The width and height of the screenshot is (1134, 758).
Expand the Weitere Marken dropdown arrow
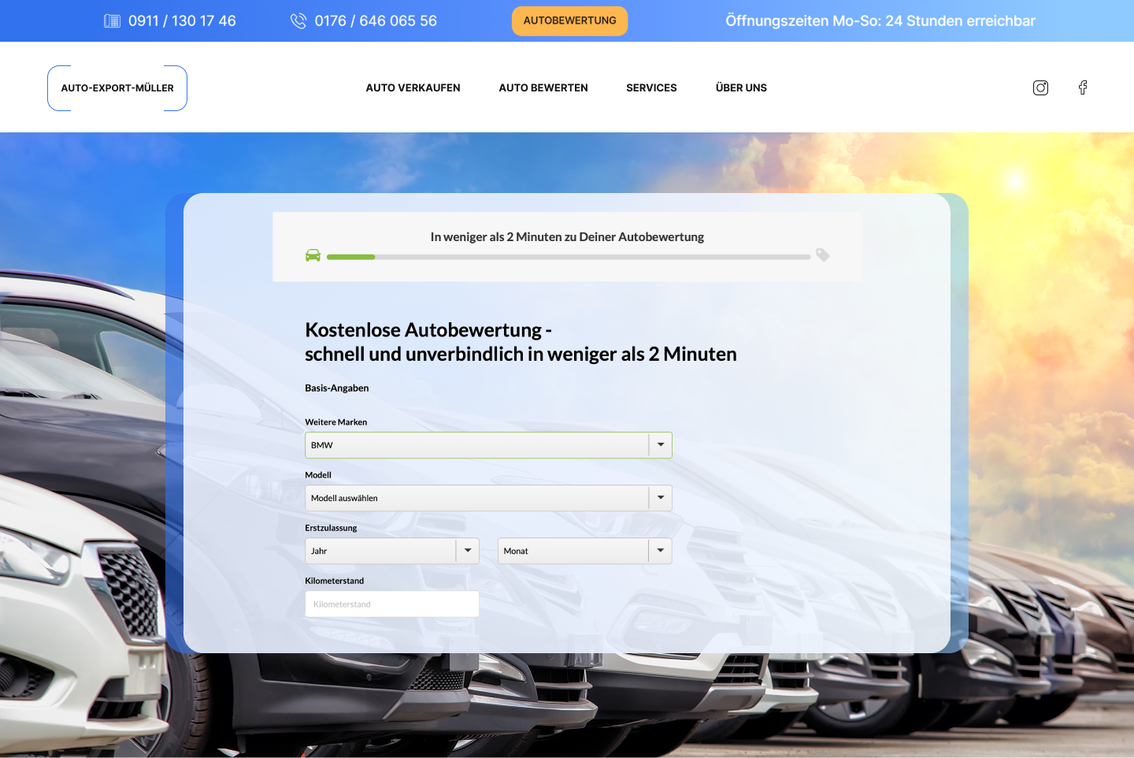tap(661, 445)
